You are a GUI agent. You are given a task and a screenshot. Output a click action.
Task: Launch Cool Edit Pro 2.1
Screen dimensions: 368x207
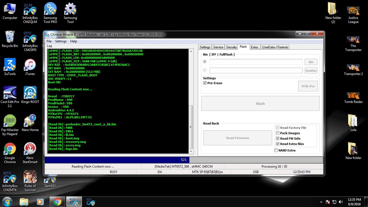pyautogui.click(x=10, y=97)
